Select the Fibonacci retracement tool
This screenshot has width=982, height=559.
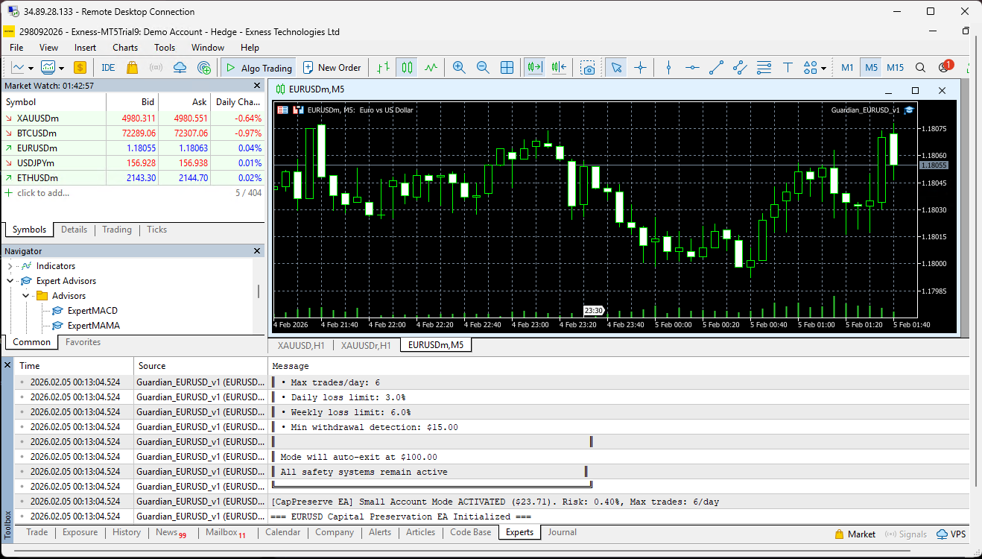(764, 67)
